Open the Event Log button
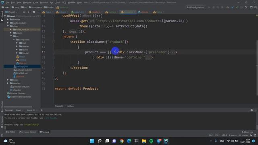258x145 pixels. click(248, 132)
